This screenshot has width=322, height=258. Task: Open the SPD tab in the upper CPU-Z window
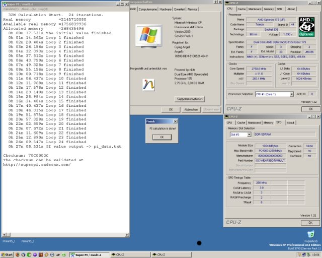pos(279,9)
